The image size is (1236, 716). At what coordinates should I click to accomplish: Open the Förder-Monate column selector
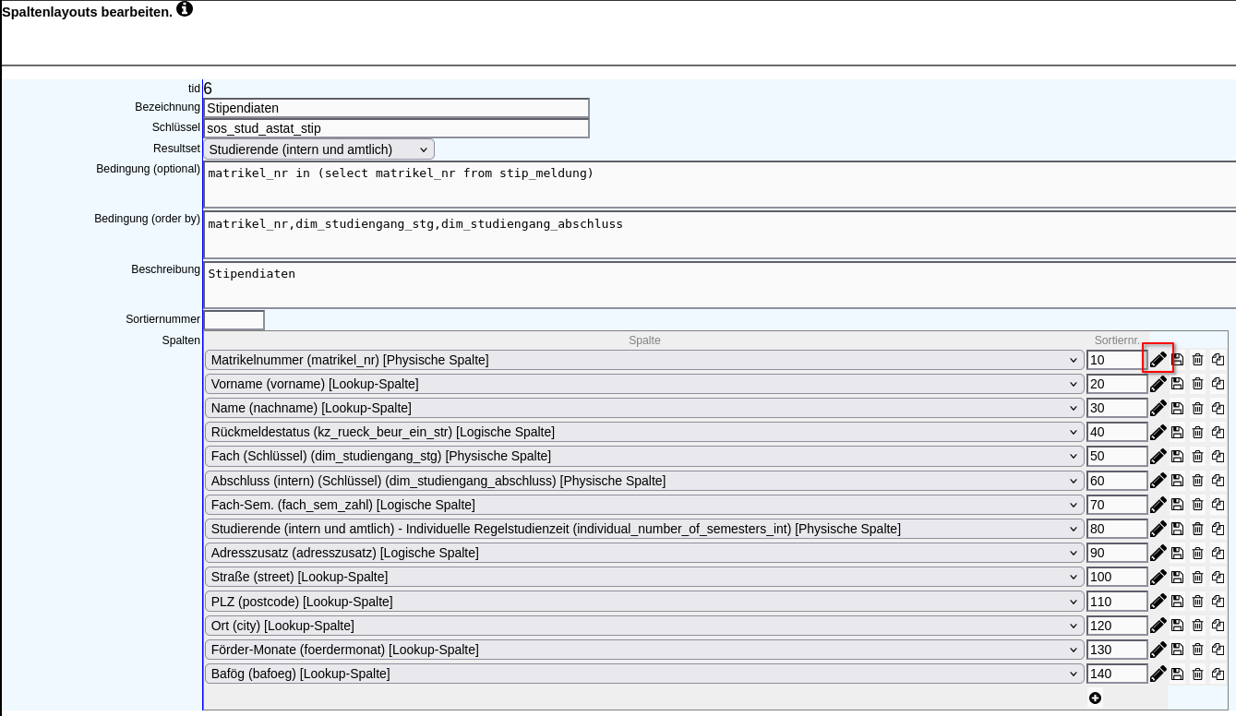coord(643,650)
